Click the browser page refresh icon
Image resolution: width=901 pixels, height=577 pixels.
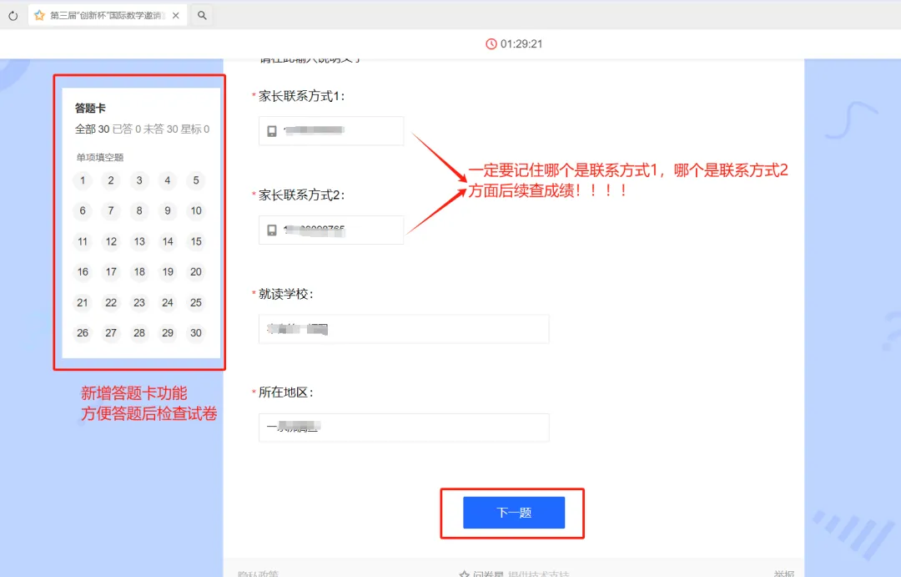(12, 14)
